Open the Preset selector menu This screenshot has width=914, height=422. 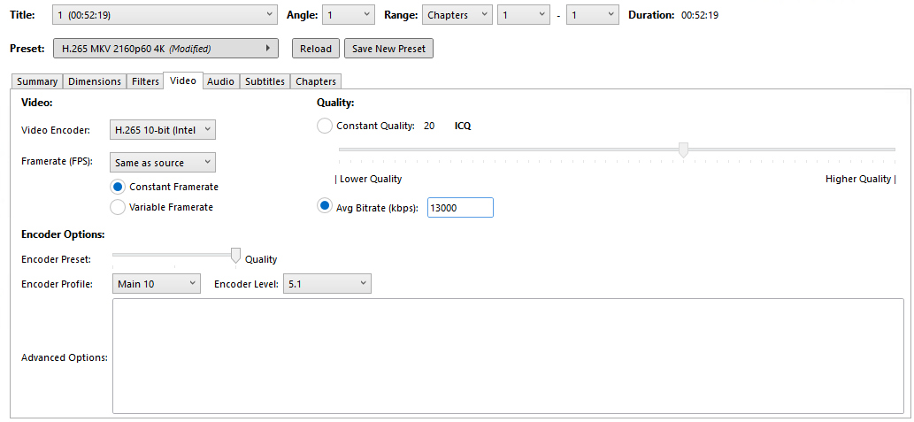click(x=165, y=49)
